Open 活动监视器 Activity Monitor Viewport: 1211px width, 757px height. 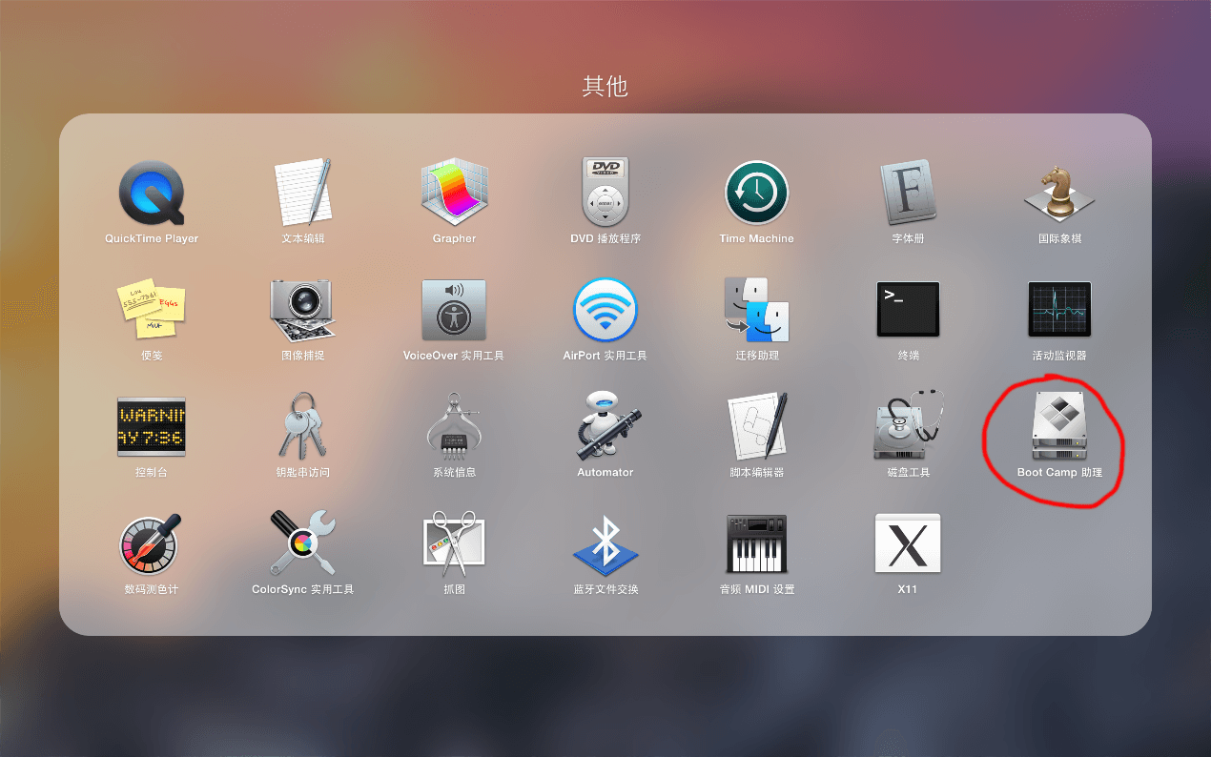coord(1059,309)
